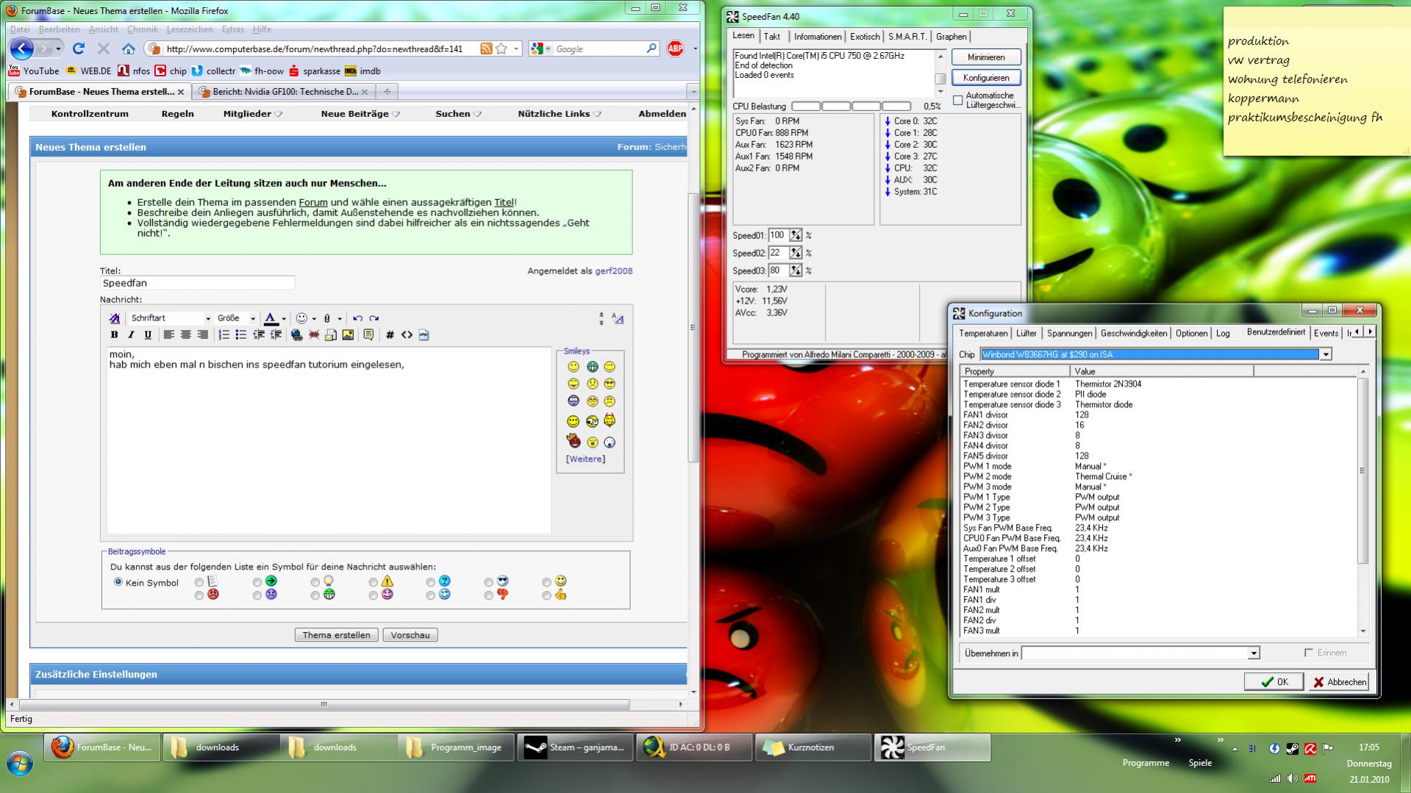1411x793 pixels.
Task: Apply Underline formatting in the post editor
Action: click(x=148, y=335)
